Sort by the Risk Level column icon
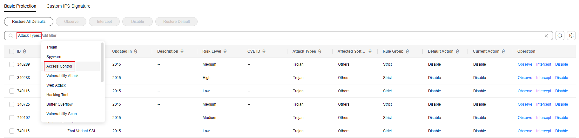 coord(225,51)
